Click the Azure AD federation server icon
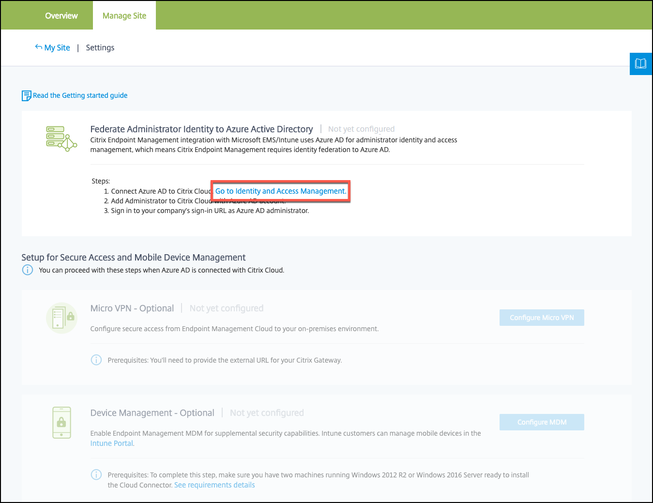 61,138
